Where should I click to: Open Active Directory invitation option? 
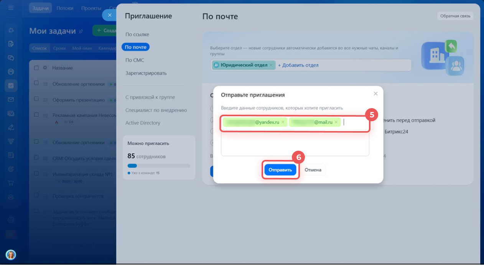(143, 123)
